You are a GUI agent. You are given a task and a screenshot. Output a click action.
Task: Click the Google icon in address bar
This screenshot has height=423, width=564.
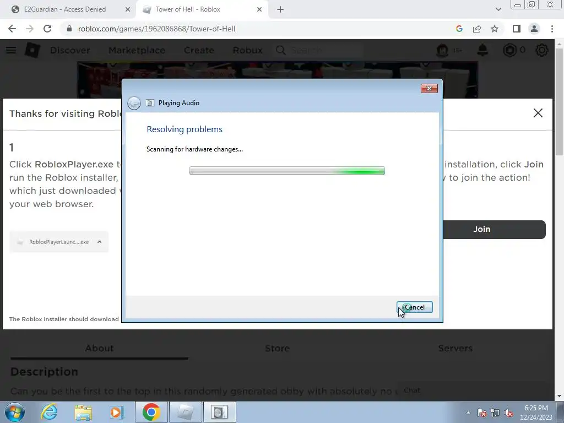(x=459, y=29)
